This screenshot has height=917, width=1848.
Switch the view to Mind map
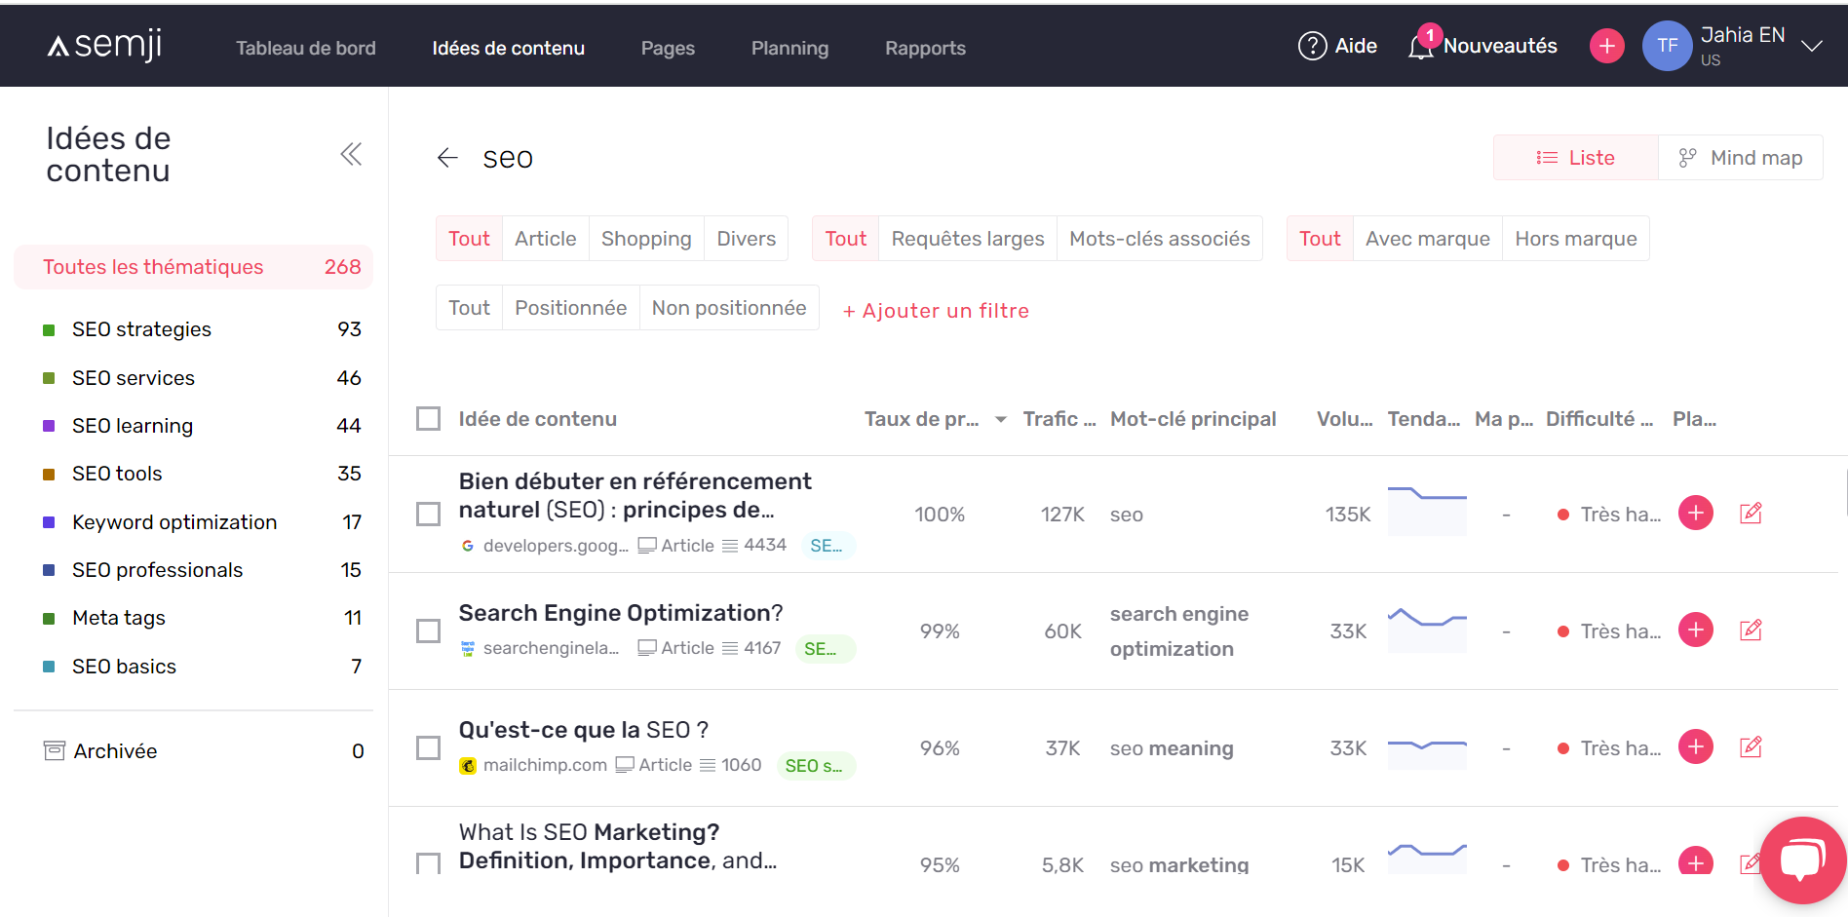1741,157
